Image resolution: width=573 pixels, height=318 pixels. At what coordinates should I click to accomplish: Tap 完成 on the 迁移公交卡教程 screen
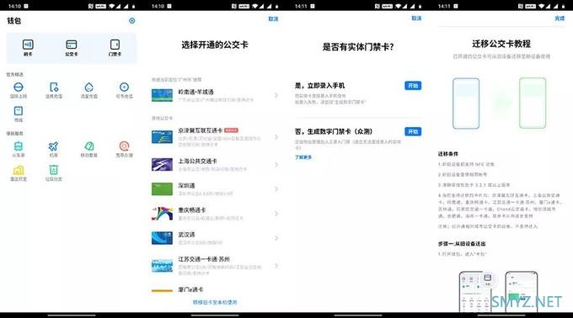point(560,18)
